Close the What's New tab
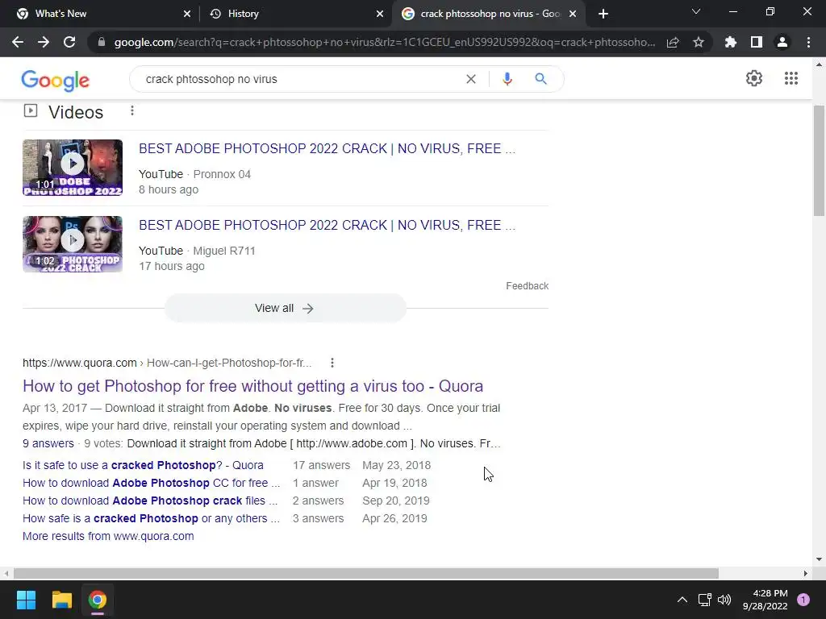 pyautogui.click(x=187, y=14)
